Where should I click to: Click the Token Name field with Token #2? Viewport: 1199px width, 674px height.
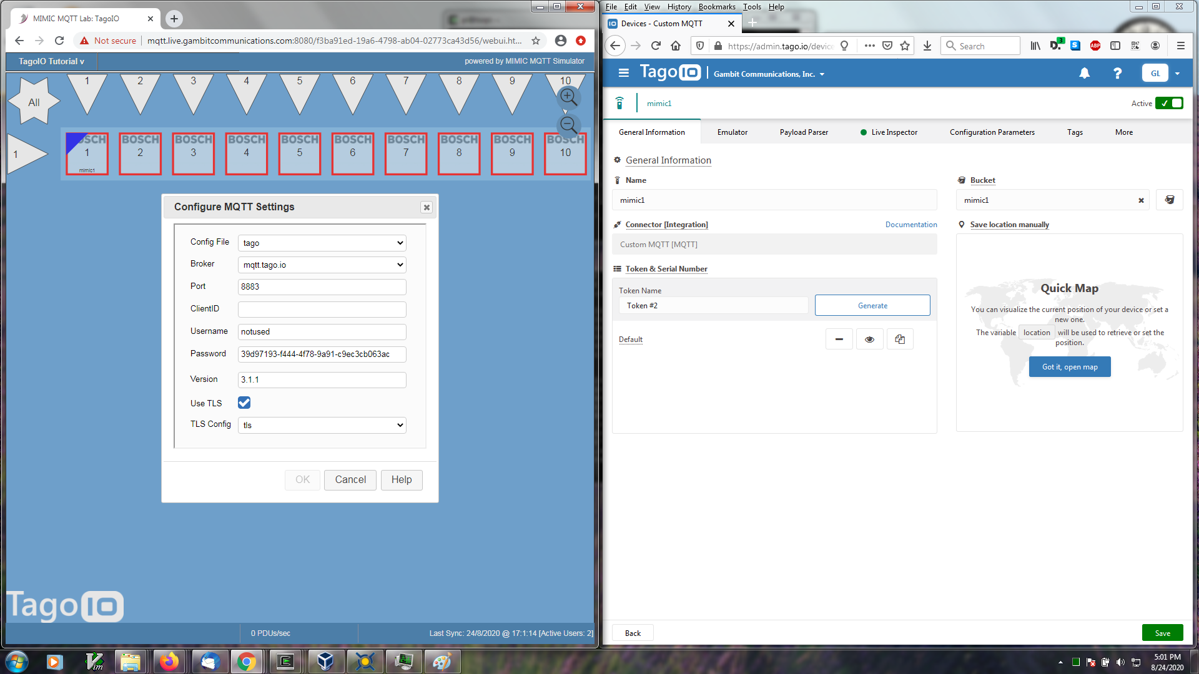click(x=714, y=305)
